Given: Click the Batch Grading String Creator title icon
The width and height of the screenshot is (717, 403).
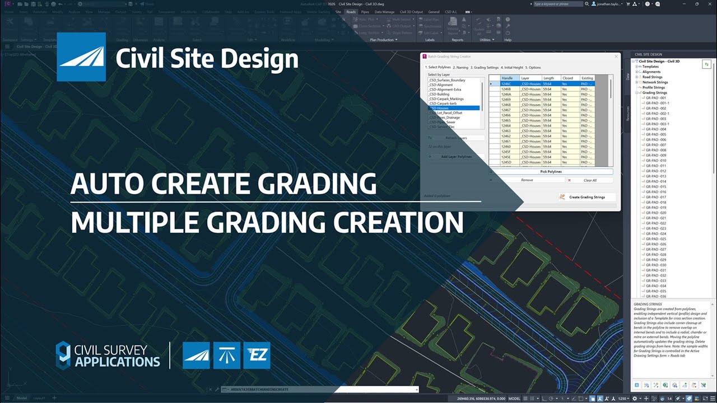Looking at the screenshot, I should 424,57.
